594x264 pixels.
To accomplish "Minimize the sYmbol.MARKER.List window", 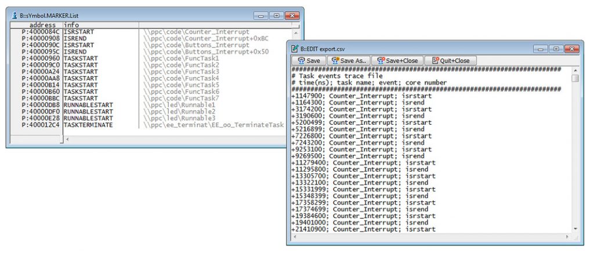I will tap(262, 15).
